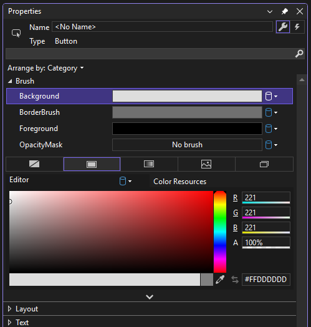Screen dimensions: 311x327
Task: Close the Properties panel
Action: click(300, 11)
